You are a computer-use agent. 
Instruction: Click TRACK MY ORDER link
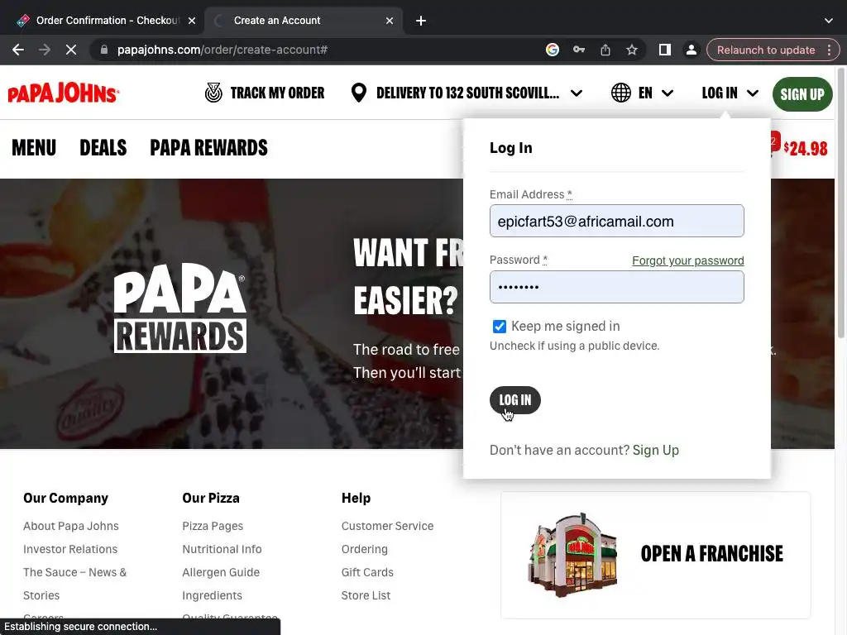277,93
